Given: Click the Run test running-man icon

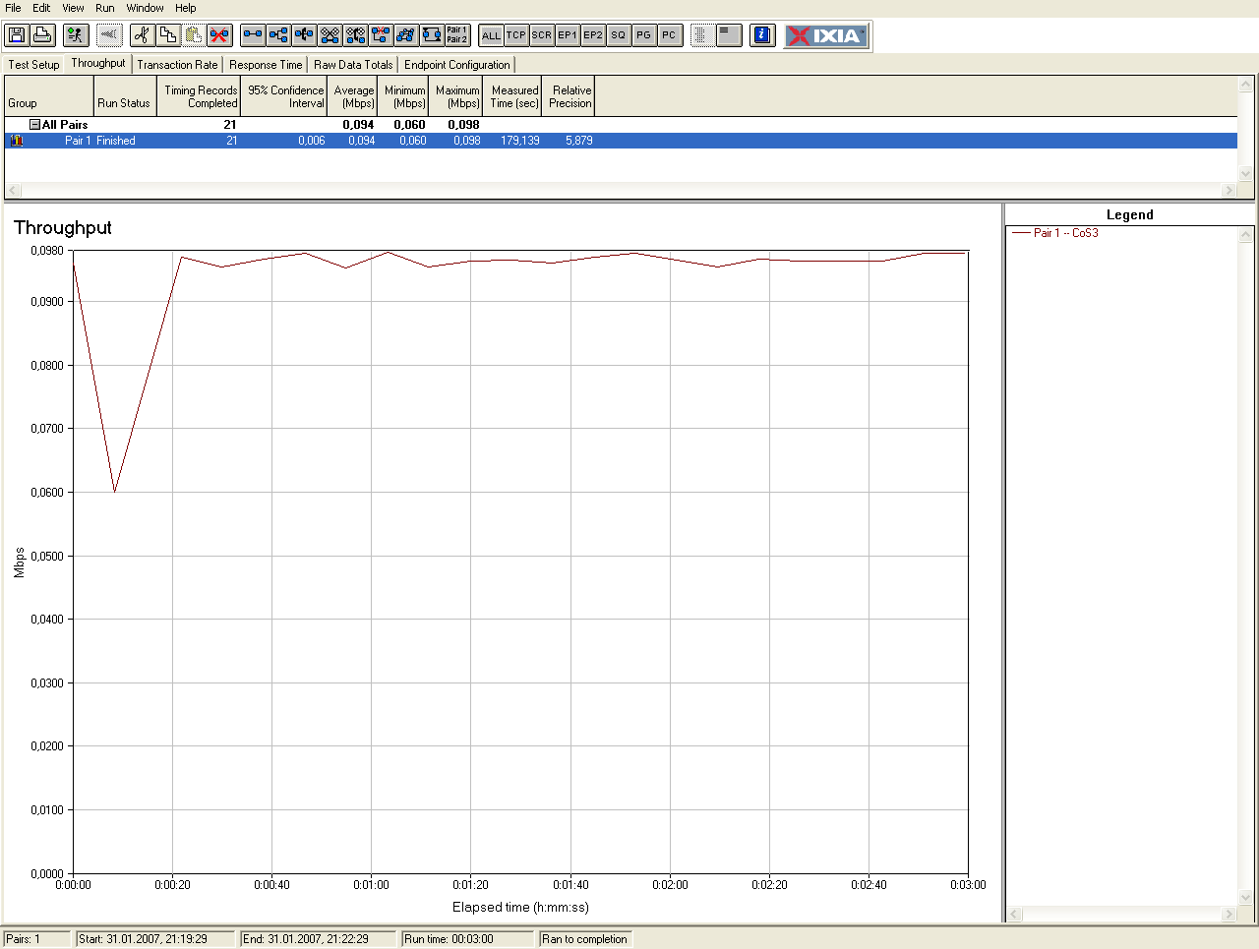Looking at the screenshot, I should click(76, 35).
